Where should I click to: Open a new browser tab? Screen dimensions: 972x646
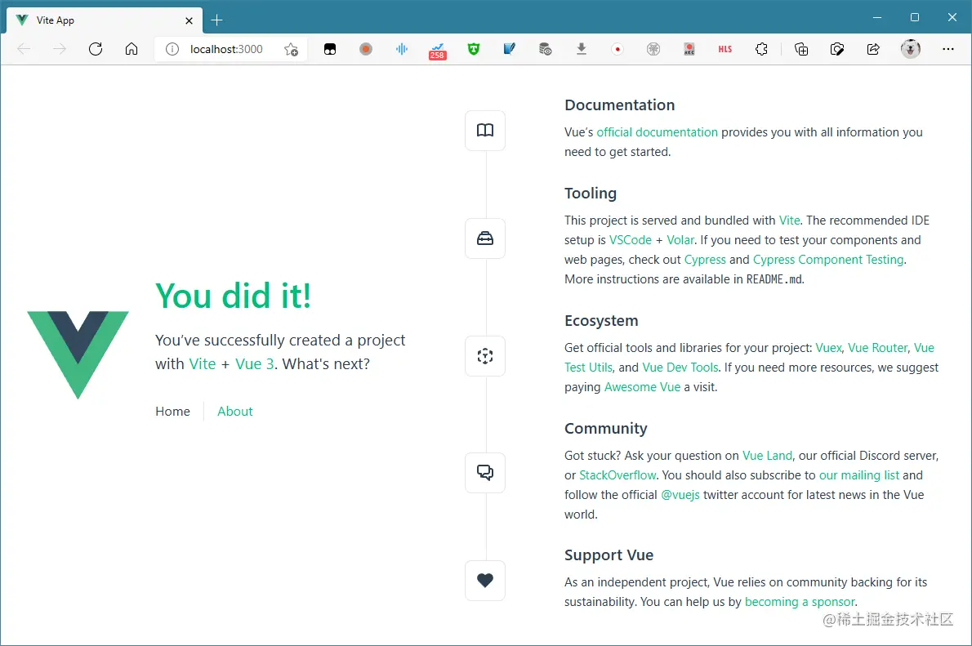click(216, 20)
